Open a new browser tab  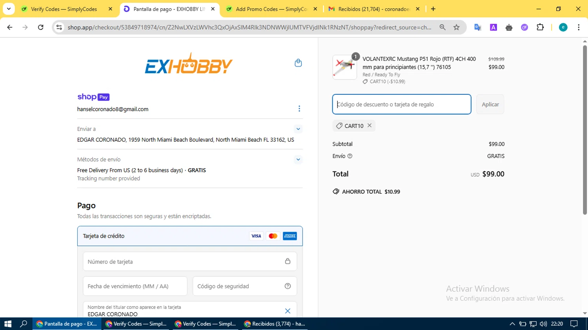point(433,9)
